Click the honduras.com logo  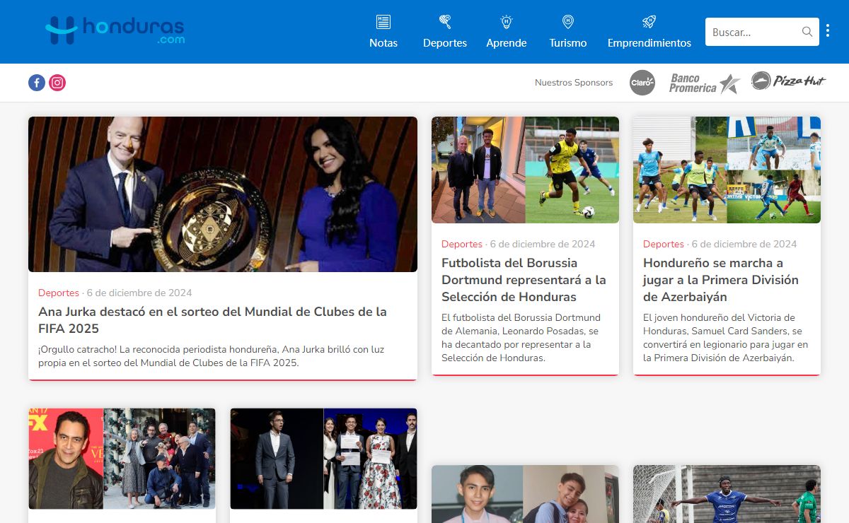pos(115,30)
